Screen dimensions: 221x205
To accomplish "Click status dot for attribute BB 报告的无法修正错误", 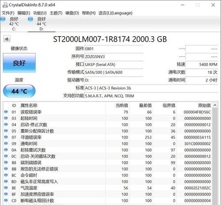I will pos(6,169).
